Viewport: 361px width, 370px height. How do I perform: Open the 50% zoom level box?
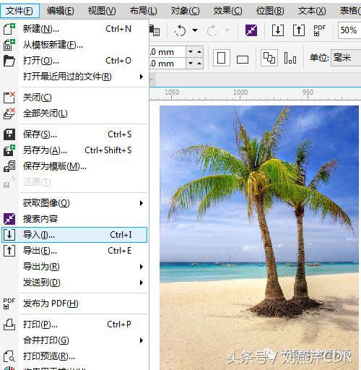[349, 30]
